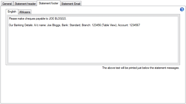Click the empty area of footer text box
This screenshot has height=104, width=186.
tap(93, 45)
